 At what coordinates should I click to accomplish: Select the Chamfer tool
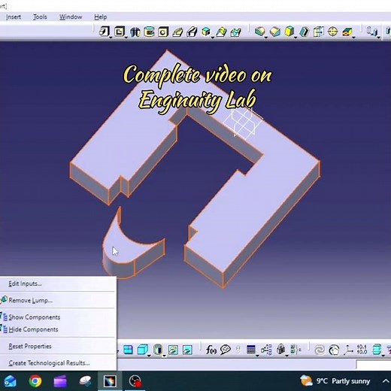coord(275,32)
